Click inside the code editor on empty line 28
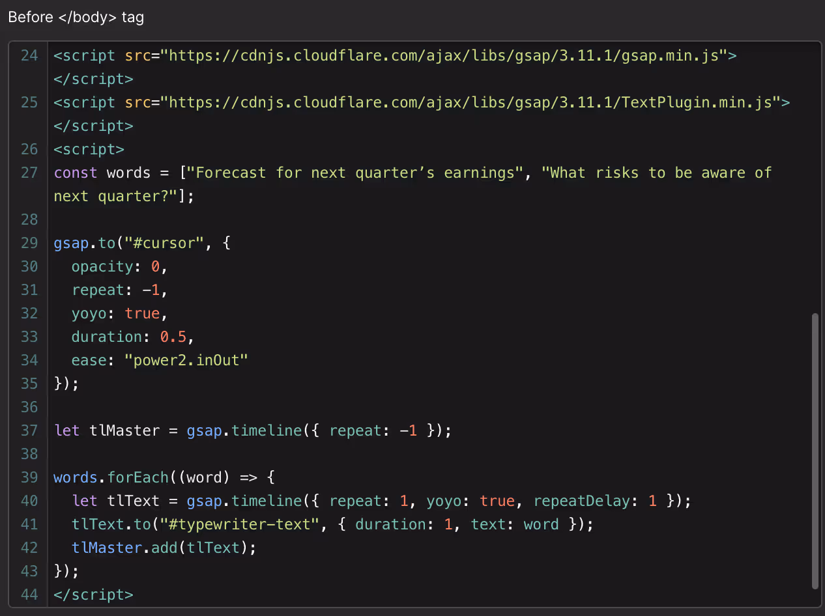Image resolution: width=825 pixels, height=616 pixels. pyautogui.click(x=430, y=219)
